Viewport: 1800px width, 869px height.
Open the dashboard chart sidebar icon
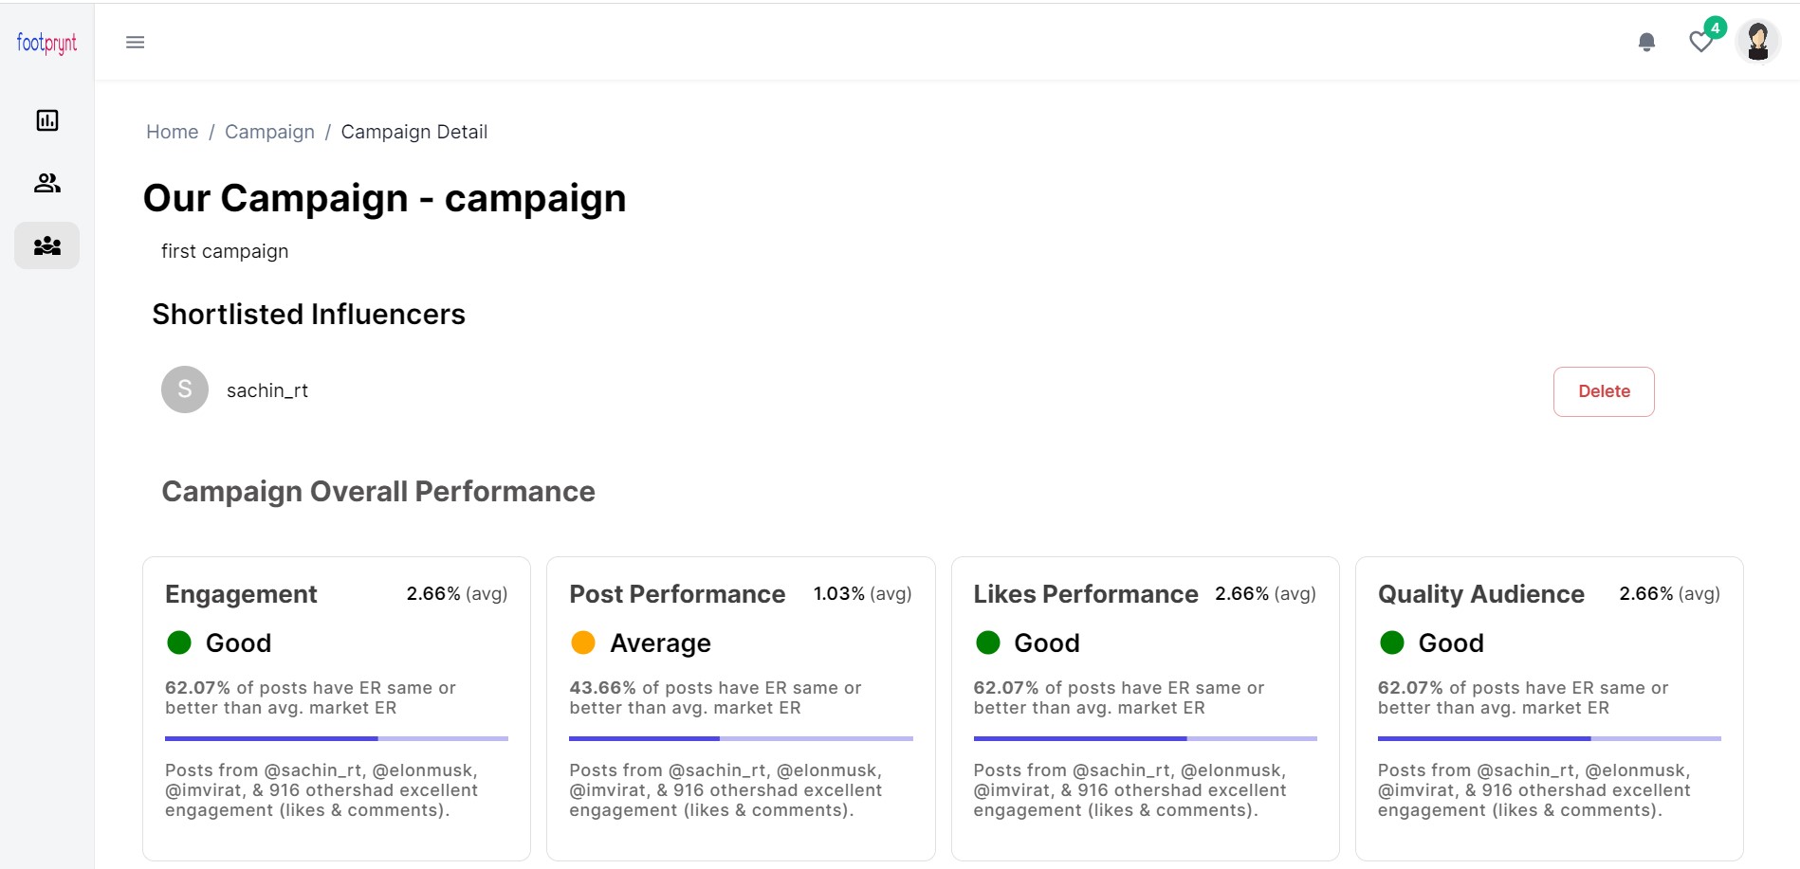click(47, 120)
